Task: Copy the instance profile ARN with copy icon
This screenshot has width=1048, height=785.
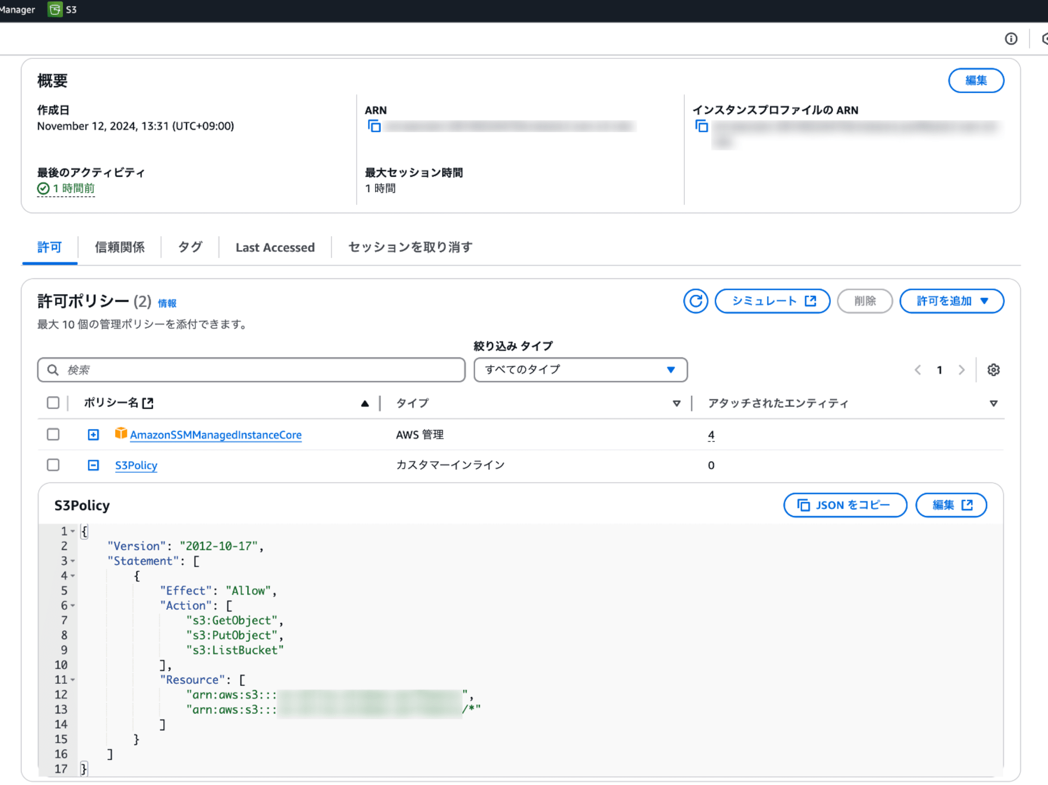Action: [702, 126]
